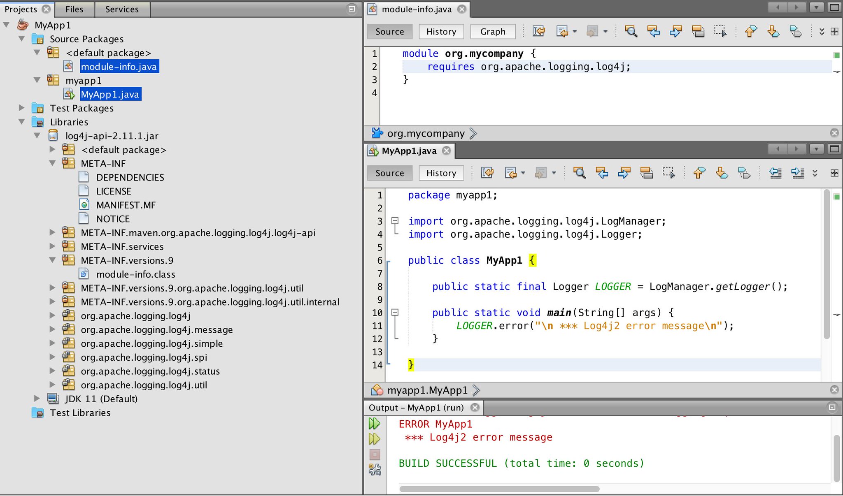Viewport: 843px width, 496px height.
Task: Click the green Re-run icon in Output
Action: click(x=375, y=424)
